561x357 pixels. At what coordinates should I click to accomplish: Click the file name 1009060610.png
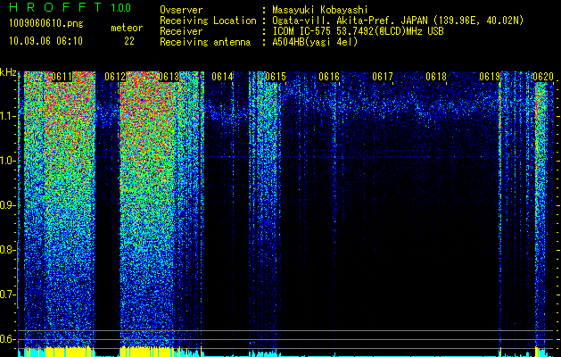(x=45, y=24)
